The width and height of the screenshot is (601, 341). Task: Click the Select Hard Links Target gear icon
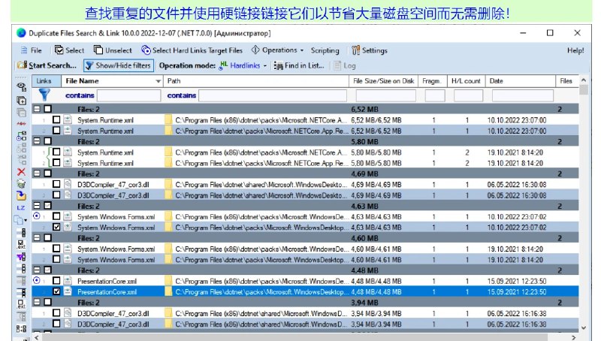(x=146, y=50)
